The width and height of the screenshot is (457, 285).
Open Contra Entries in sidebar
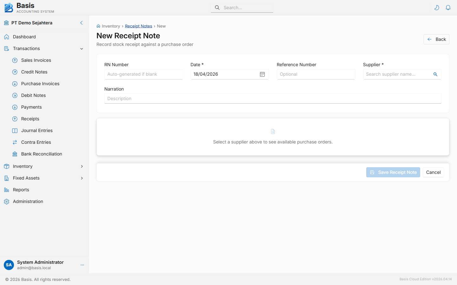click(x=36, y=142)
